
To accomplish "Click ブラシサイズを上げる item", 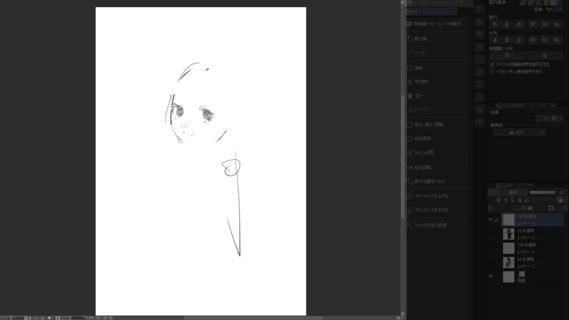I will [438, 196].
